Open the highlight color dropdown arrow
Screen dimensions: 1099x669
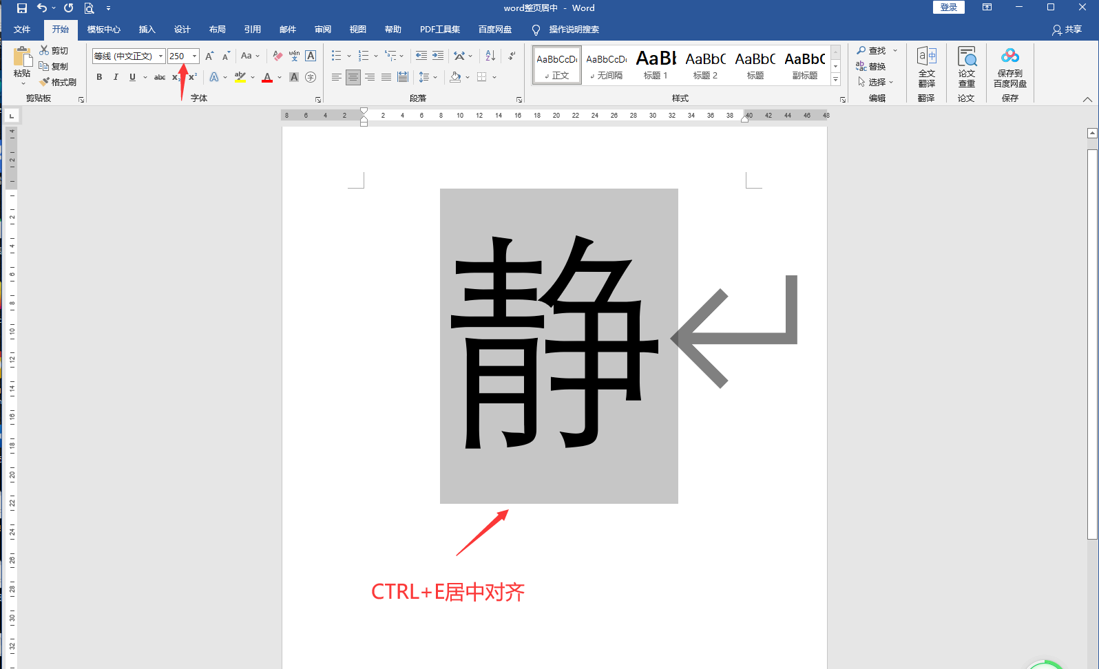point(253,77)
